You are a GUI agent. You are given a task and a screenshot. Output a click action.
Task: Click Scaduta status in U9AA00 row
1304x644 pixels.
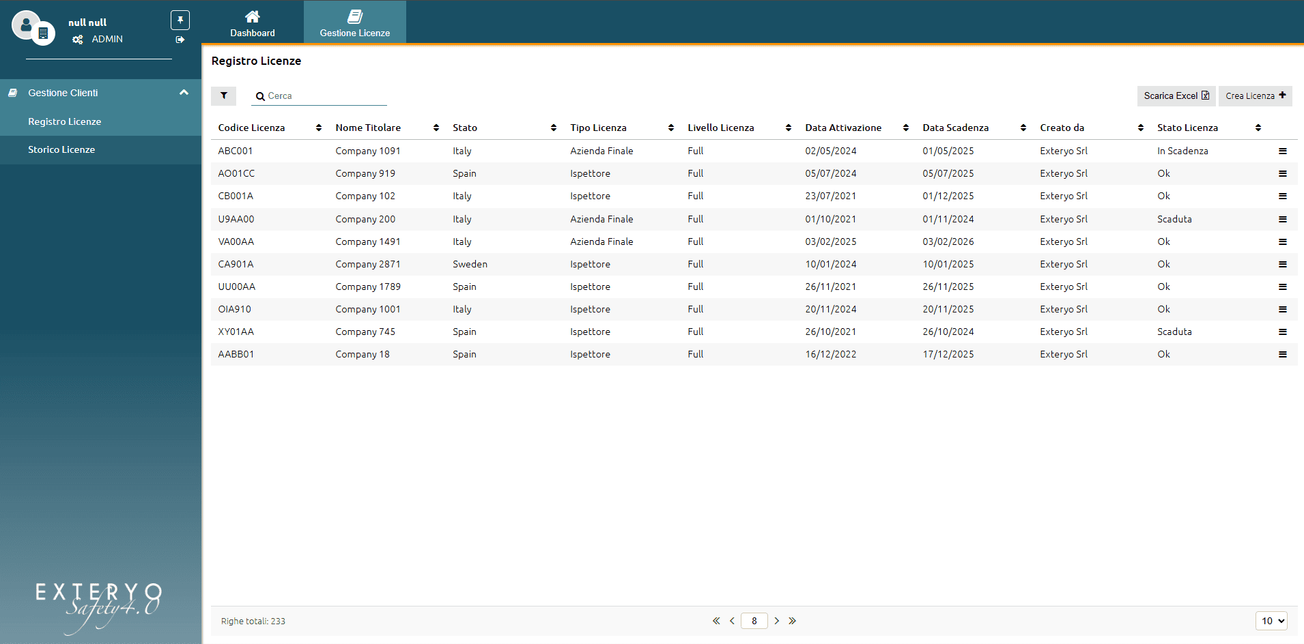pos(1174,219)
